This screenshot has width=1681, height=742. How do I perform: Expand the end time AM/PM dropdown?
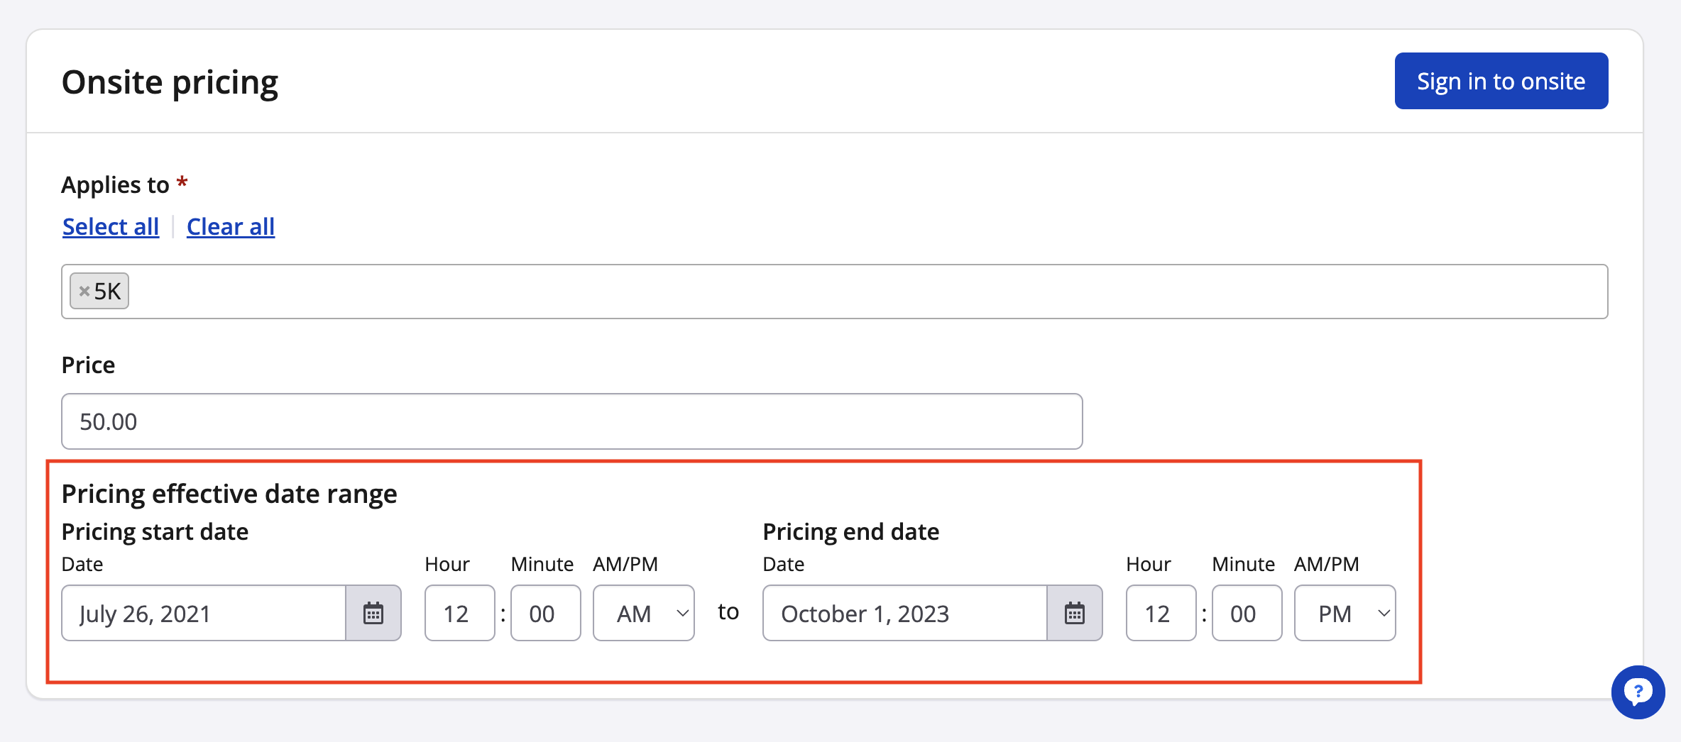(x=1345, y=613)
